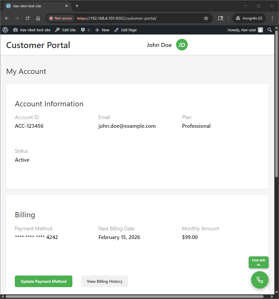Open View Billing History

pos(105,281)
